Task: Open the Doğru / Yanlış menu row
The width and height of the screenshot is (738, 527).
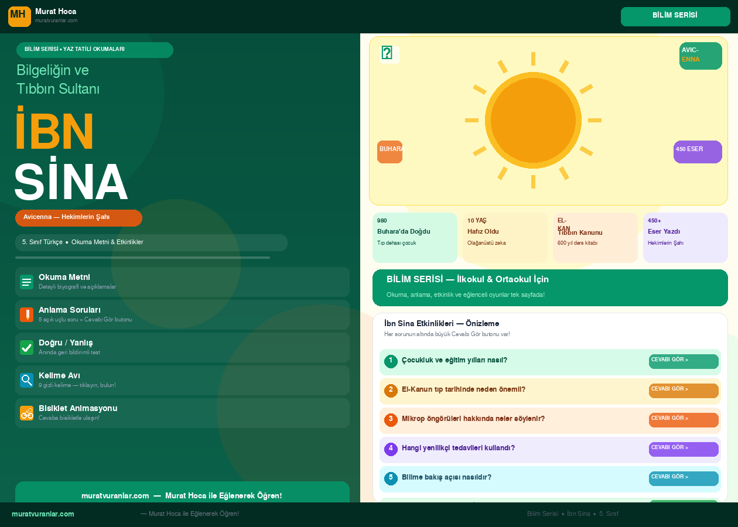Action: coord(182,347)
